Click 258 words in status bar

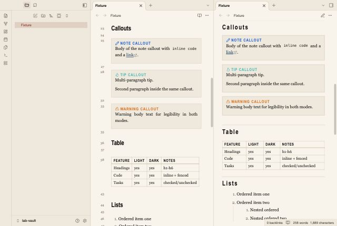pyautogui.click(x=300, y=223)
